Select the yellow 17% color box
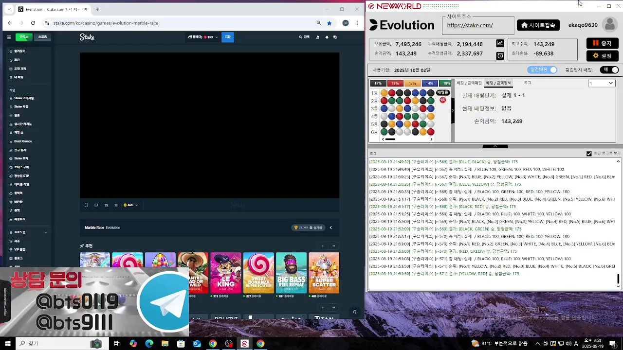The height and width of the screenshot is (350, 623). (x=412, y=83)
